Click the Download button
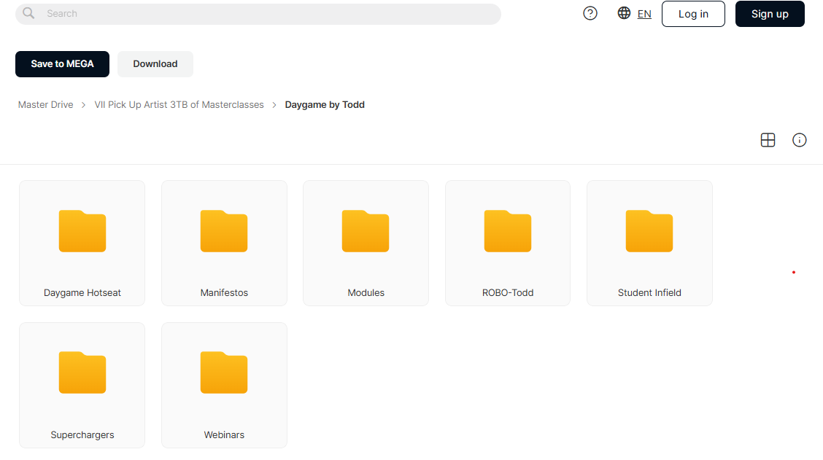The height and width of the screenshot is (460, 823). (x=155, y=64)
